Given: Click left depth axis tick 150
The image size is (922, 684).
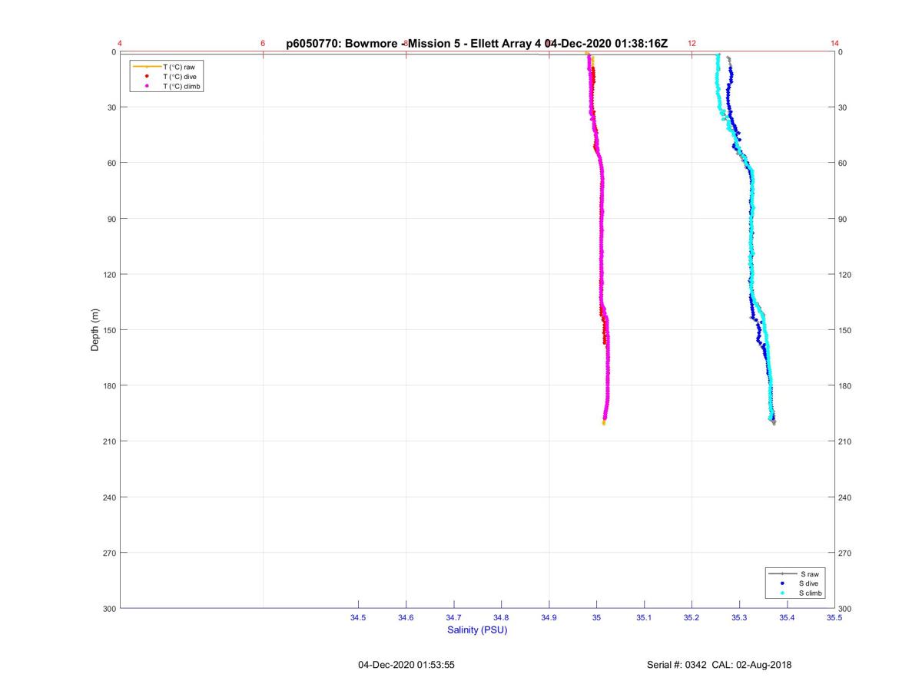Looking at the screenshot, I should [x=109, y=330].
